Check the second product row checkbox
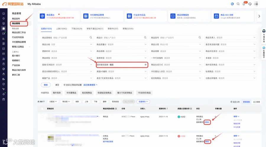The image size is (266, 147). coord(42,136)
